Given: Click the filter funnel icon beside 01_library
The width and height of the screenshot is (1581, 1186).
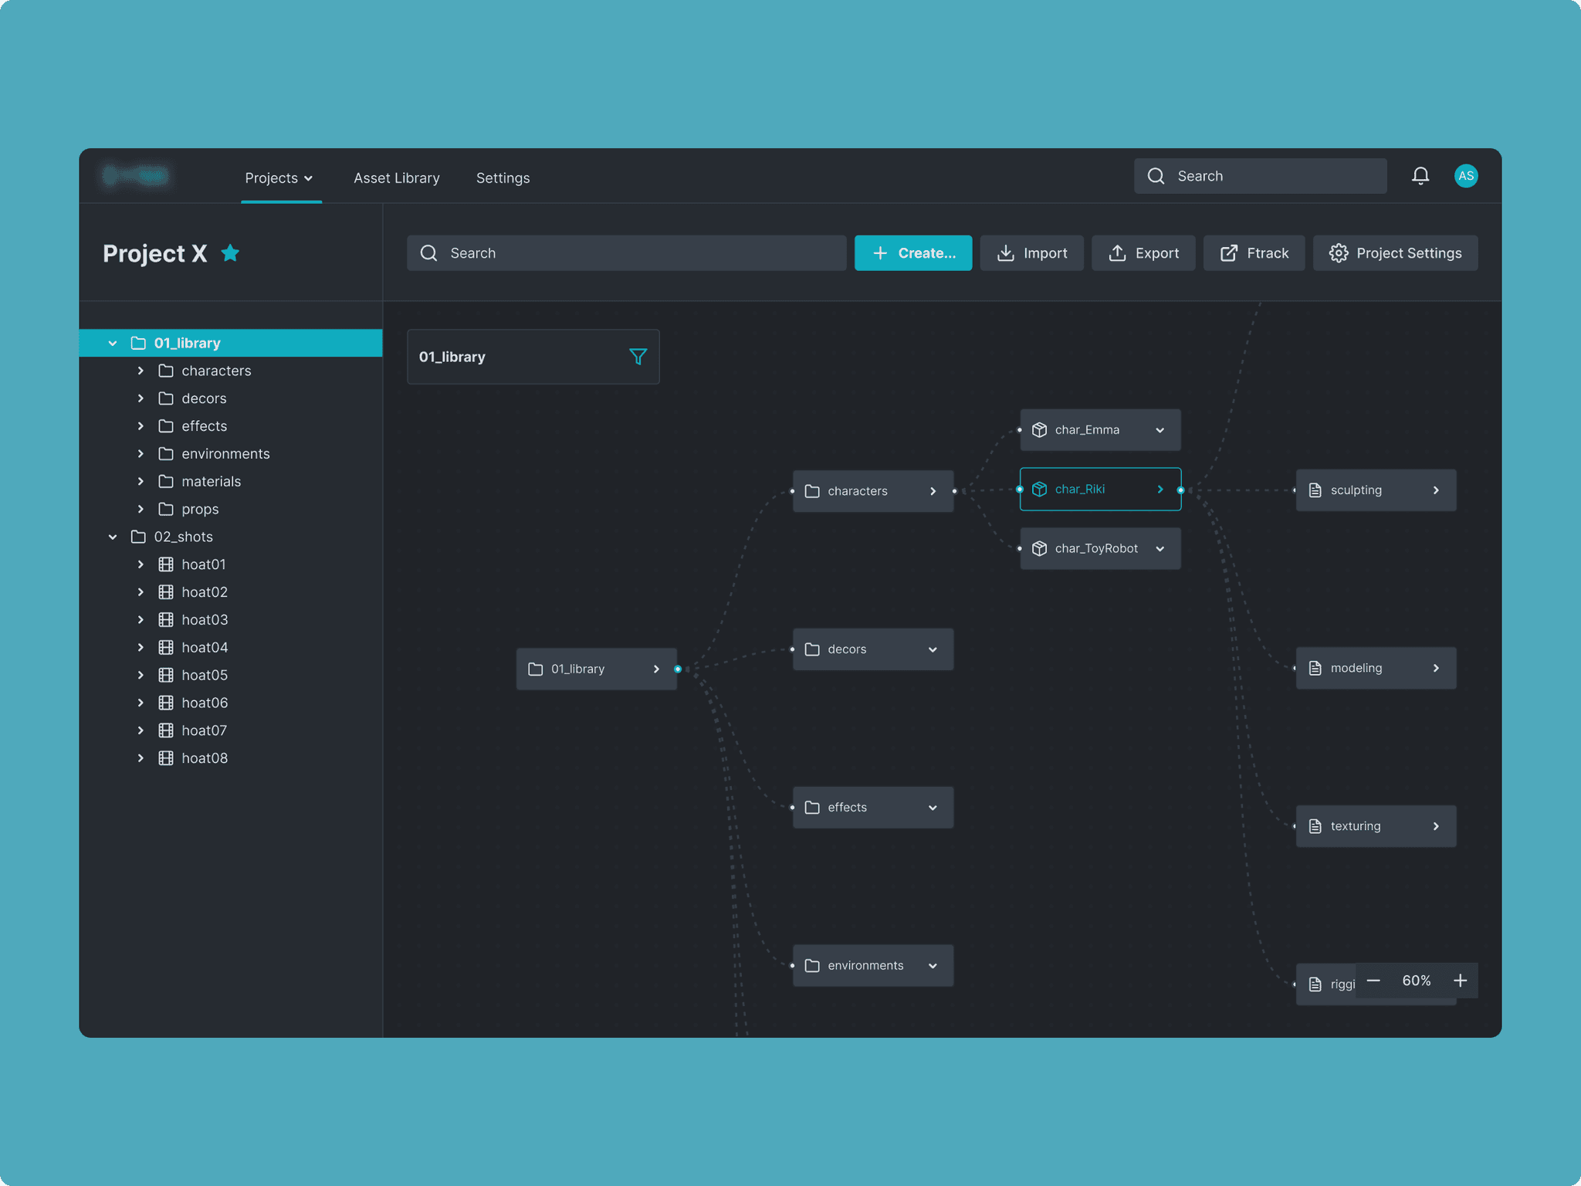Looking at the screenshot, I should click(x=638, y=357).
